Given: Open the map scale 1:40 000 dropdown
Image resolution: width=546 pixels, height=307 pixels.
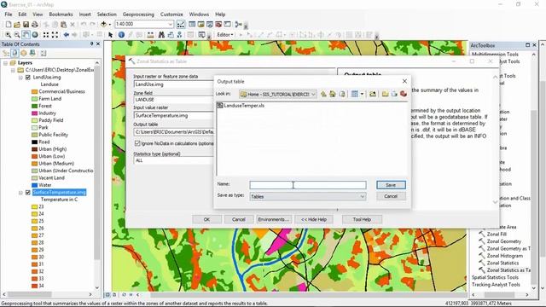Looking at the screenshot, I should [x=171, y=24].
